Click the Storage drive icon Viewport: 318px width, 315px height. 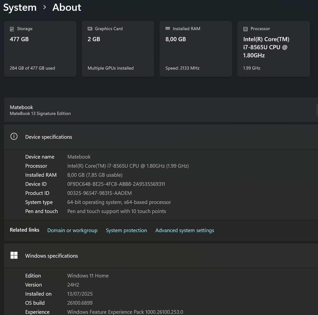coord(12,29)
